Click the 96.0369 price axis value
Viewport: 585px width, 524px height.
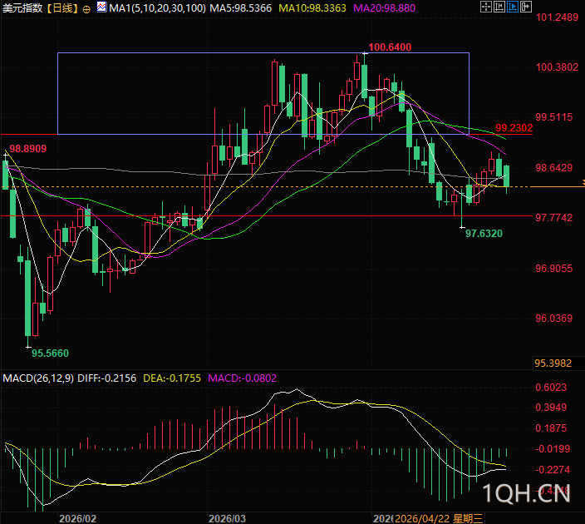tap(554, 319)
